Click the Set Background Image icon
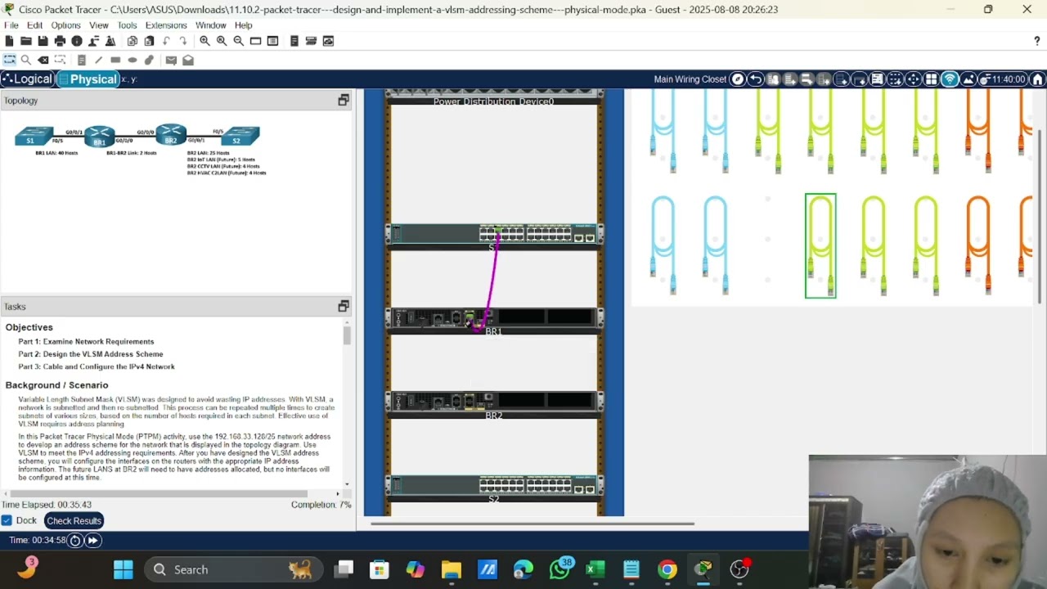Screen dimensions: 1047x589 click(968, 79)
